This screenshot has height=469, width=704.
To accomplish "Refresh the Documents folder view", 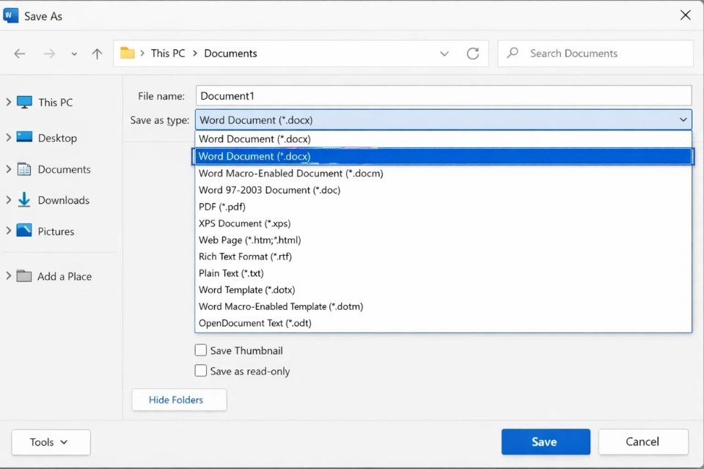I will pyautogui.click(x=472, y=53).
